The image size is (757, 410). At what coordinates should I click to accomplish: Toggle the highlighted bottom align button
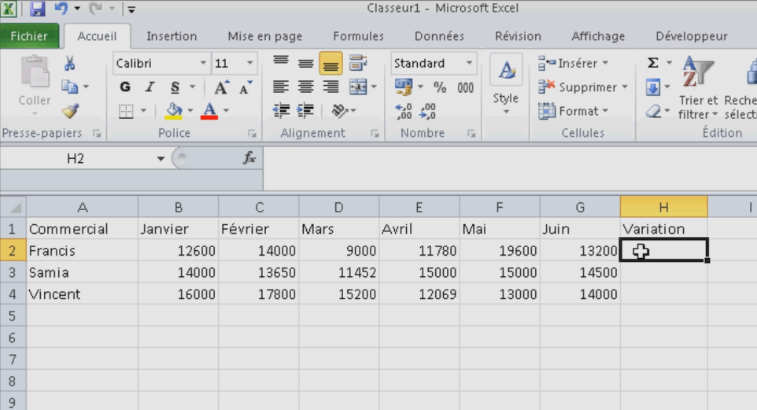pyautogui.click(x=330, y=64)
